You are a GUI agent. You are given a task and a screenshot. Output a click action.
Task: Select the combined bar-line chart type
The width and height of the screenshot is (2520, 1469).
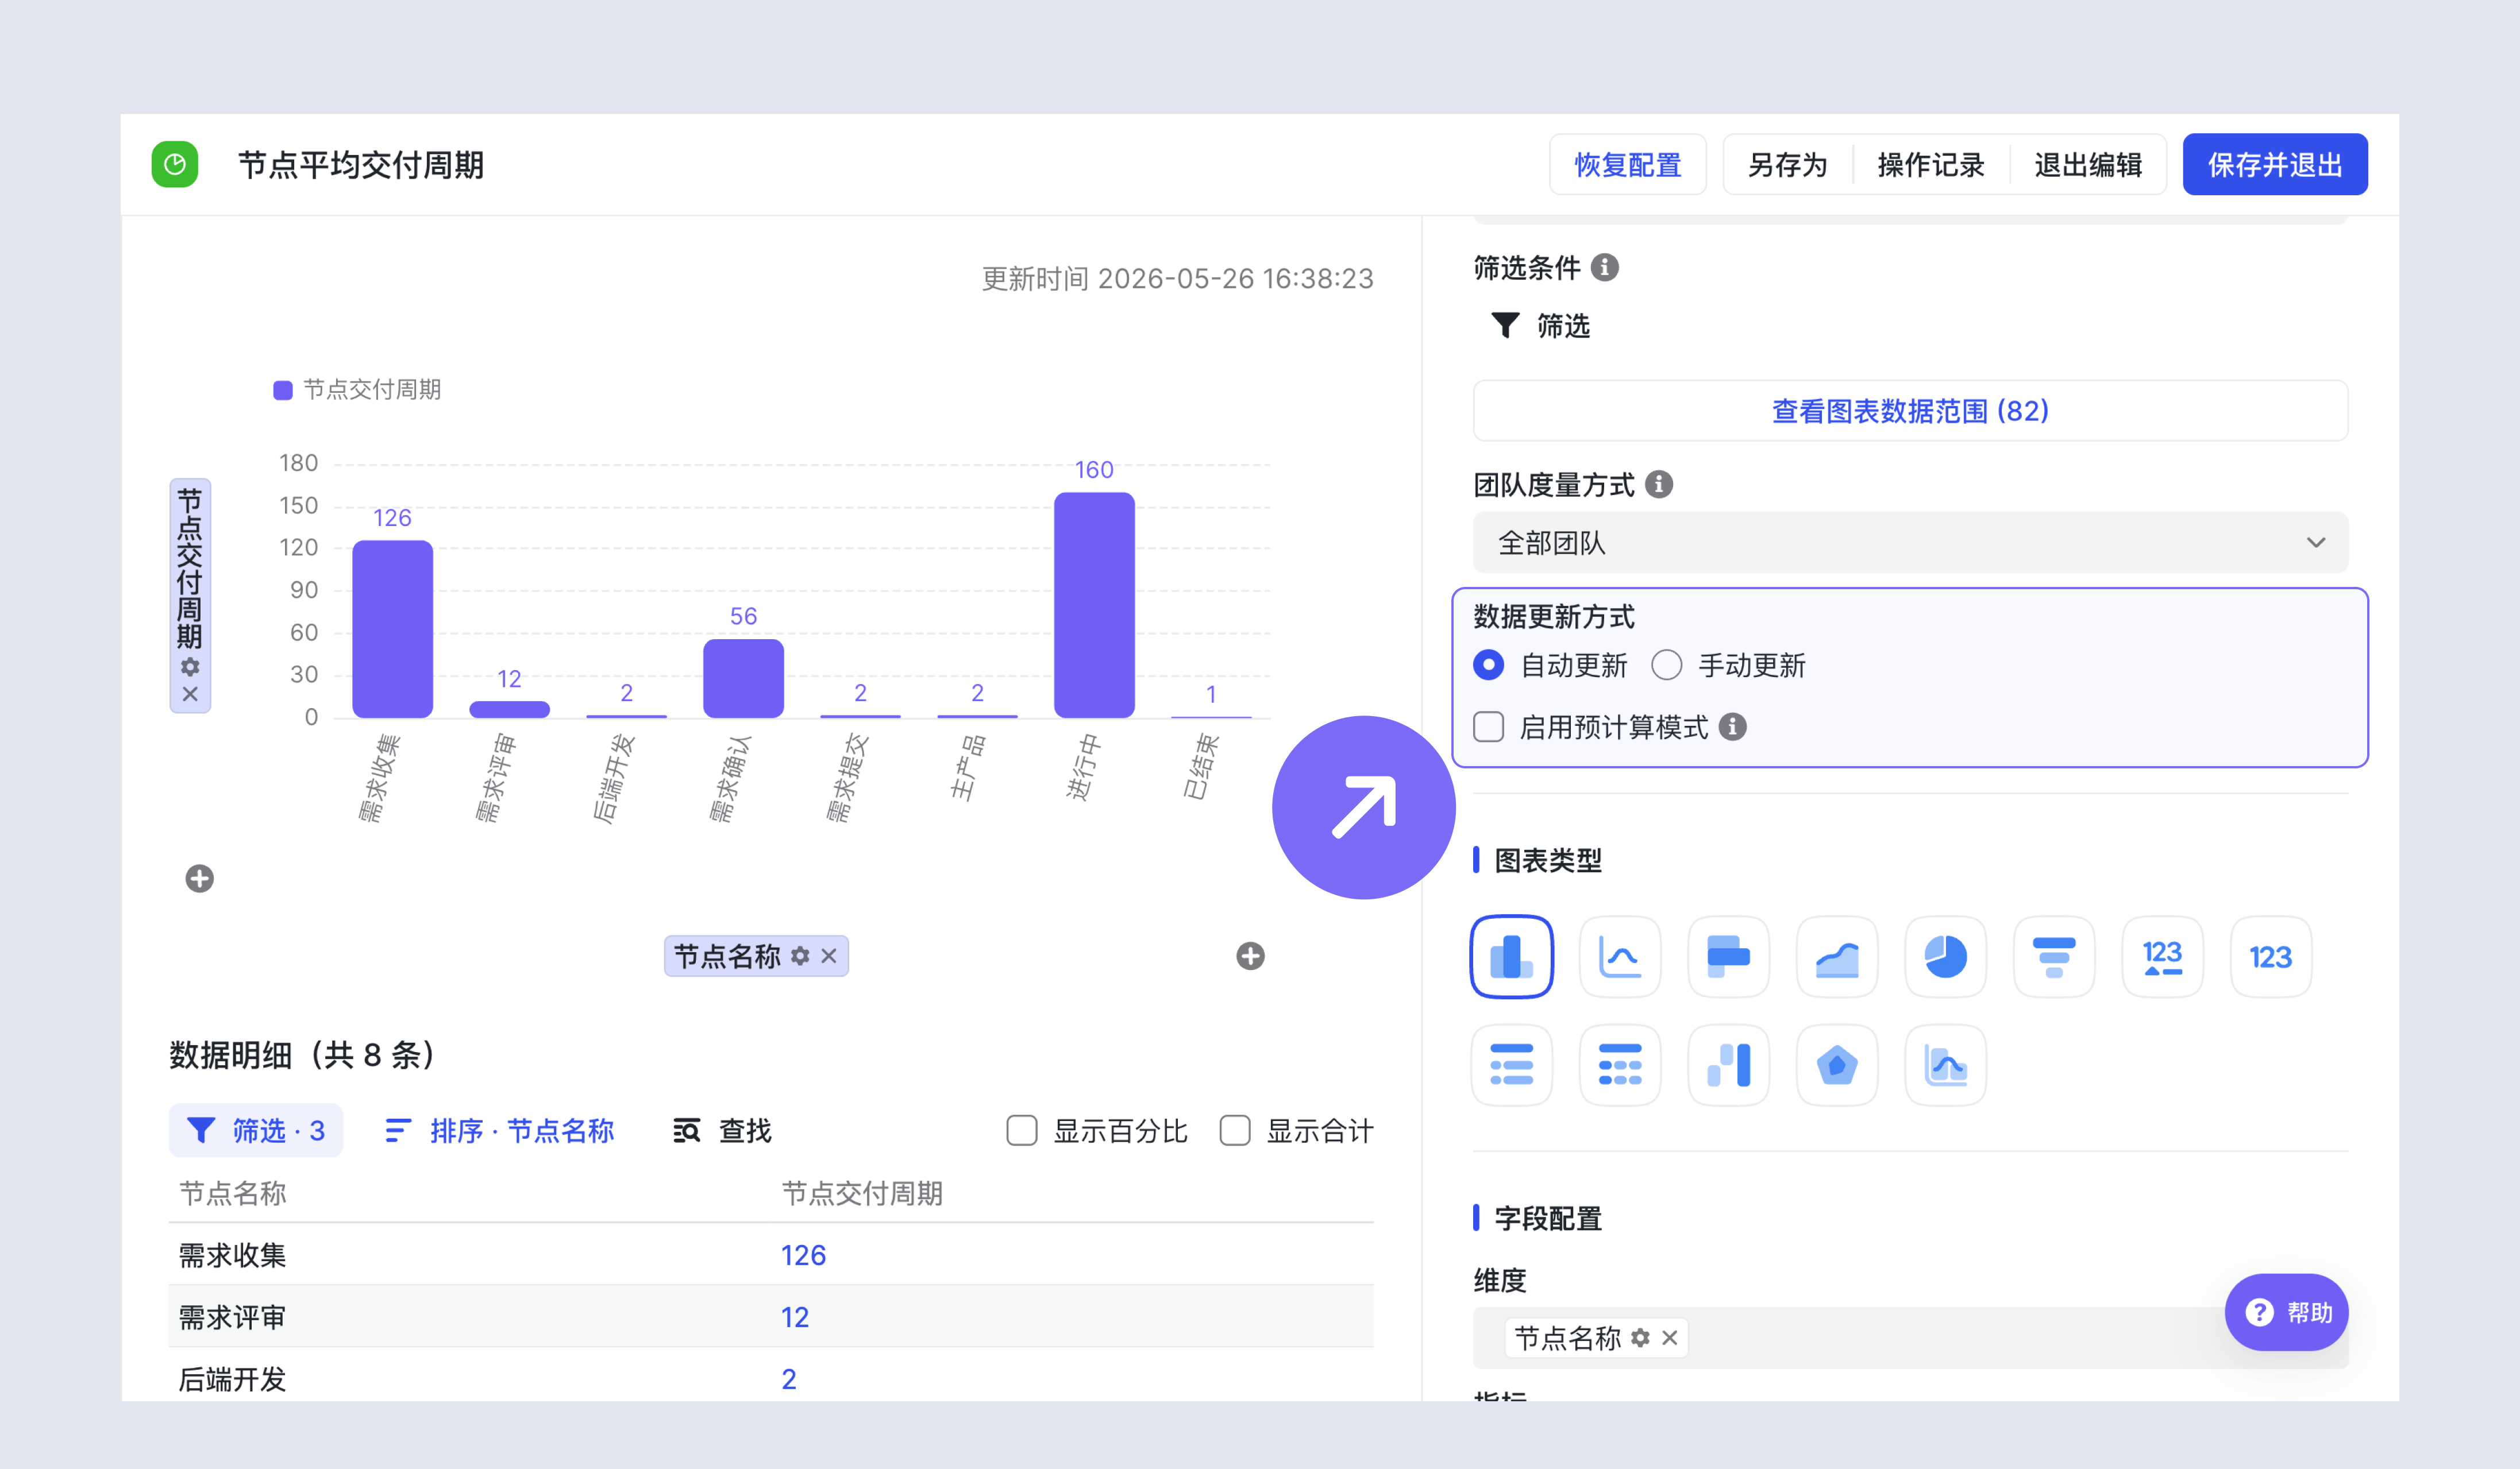[x=1945, y=1065]
